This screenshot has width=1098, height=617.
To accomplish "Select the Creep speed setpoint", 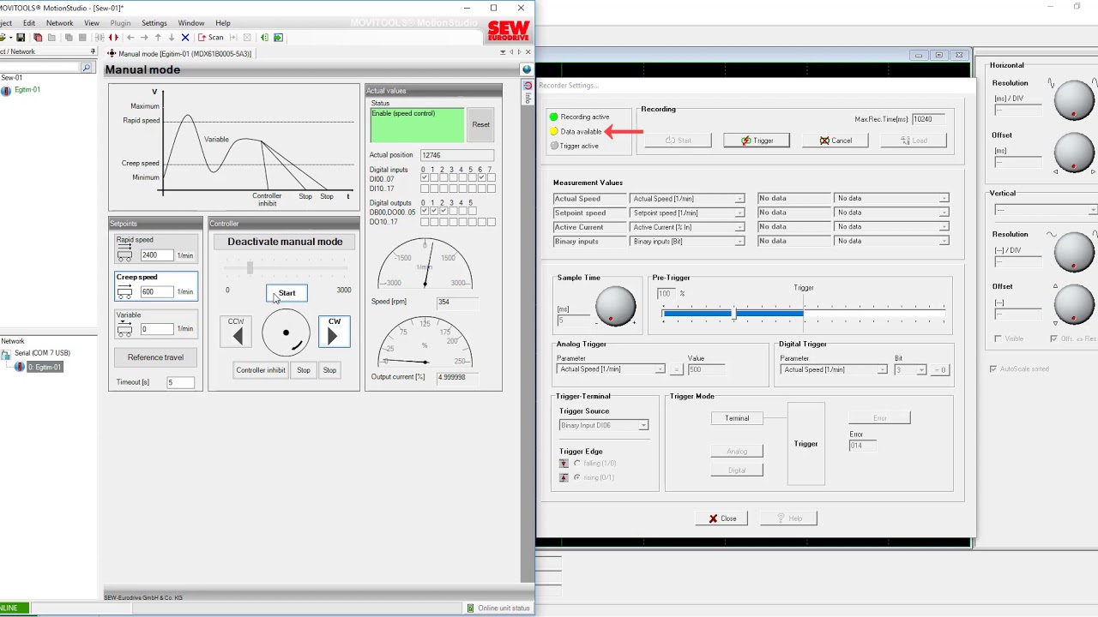I will coord(156,285).
